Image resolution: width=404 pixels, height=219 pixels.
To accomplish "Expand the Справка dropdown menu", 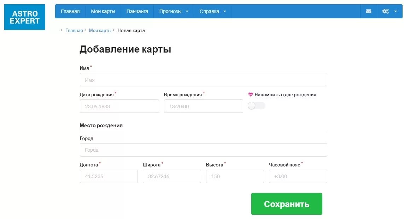I will 212,11.
